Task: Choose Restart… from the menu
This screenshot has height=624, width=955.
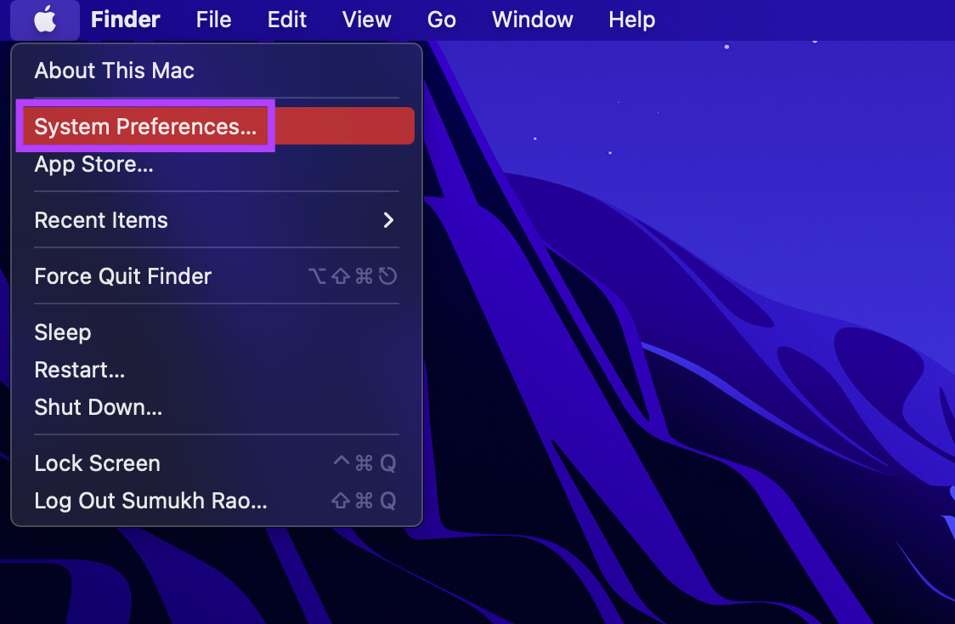Action: click(x=79, y=370)
